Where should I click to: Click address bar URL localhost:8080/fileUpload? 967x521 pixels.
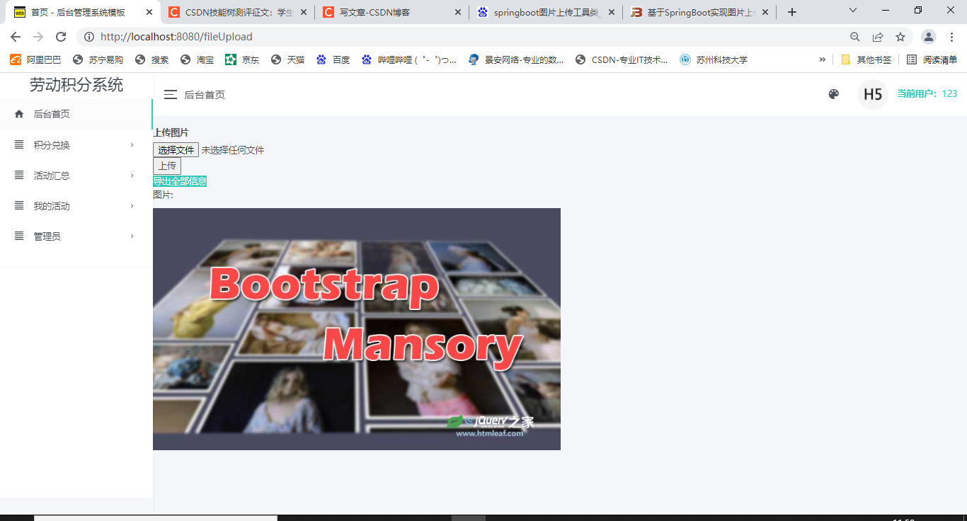pyautogui.click(x=176, y=37)
